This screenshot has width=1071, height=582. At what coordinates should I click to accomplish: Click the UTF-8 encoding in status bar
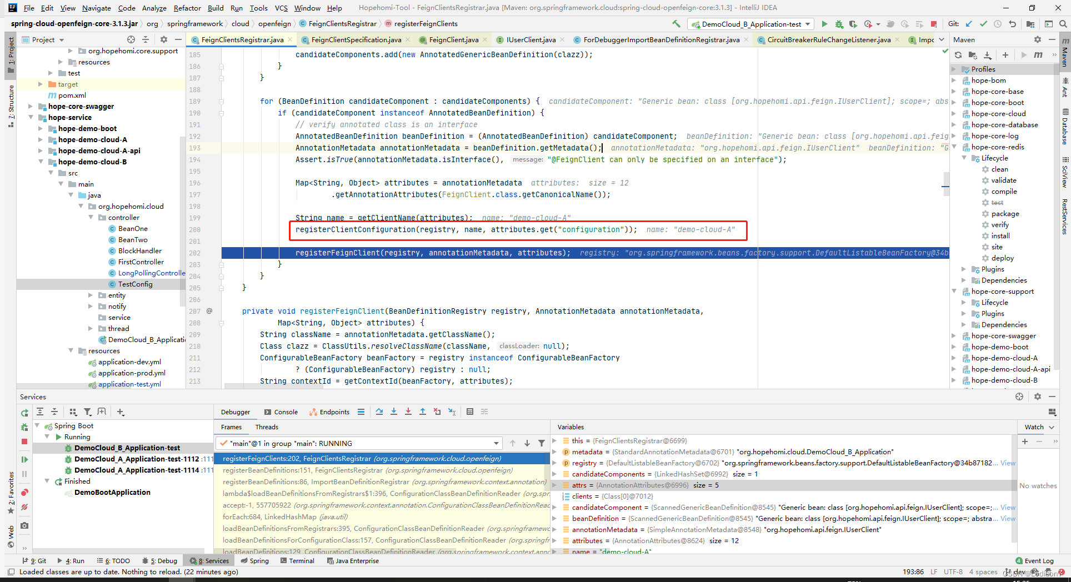click(x=953, y=571)
